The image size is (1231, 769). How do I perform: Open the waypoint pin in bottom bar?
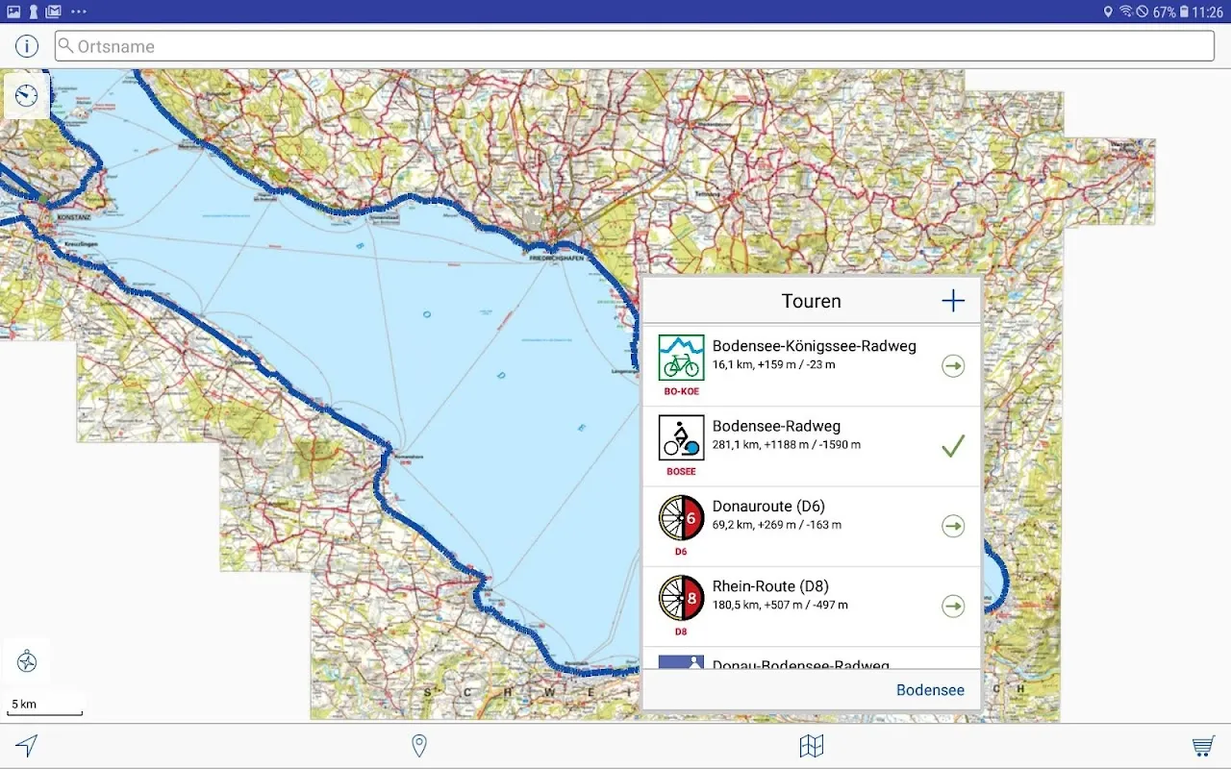(x=419, y=746)
